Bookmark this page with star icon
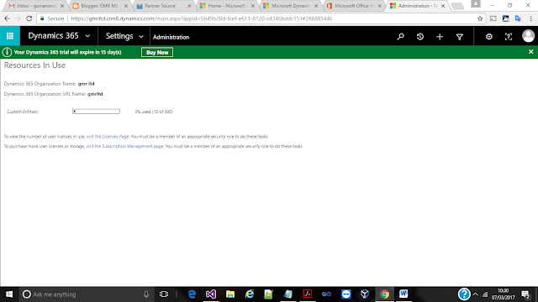This screenshot has height=302, width=538. click(x=480, y=18)
